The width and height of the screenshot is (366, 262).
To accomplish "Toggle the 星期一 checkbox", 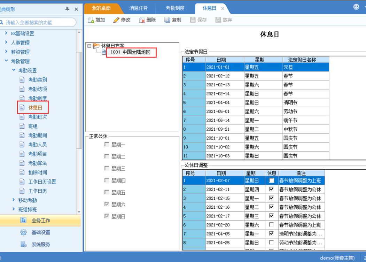I will tap(107, 144).
